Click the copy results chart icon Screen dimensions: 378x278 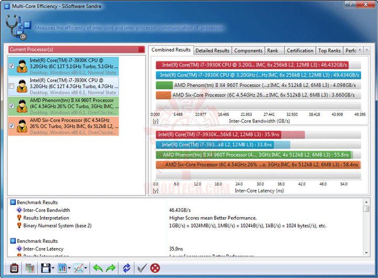[x=30, y=268]
